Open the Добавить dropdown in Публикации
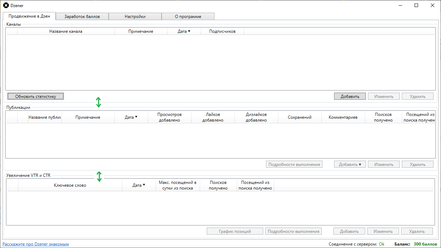This screenshot has height=248, width=441. (x=350, y=164)
